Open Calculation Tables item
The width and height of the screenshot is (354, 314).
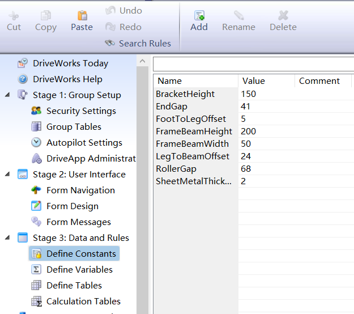pyautogui.click(x=83, y=302)
